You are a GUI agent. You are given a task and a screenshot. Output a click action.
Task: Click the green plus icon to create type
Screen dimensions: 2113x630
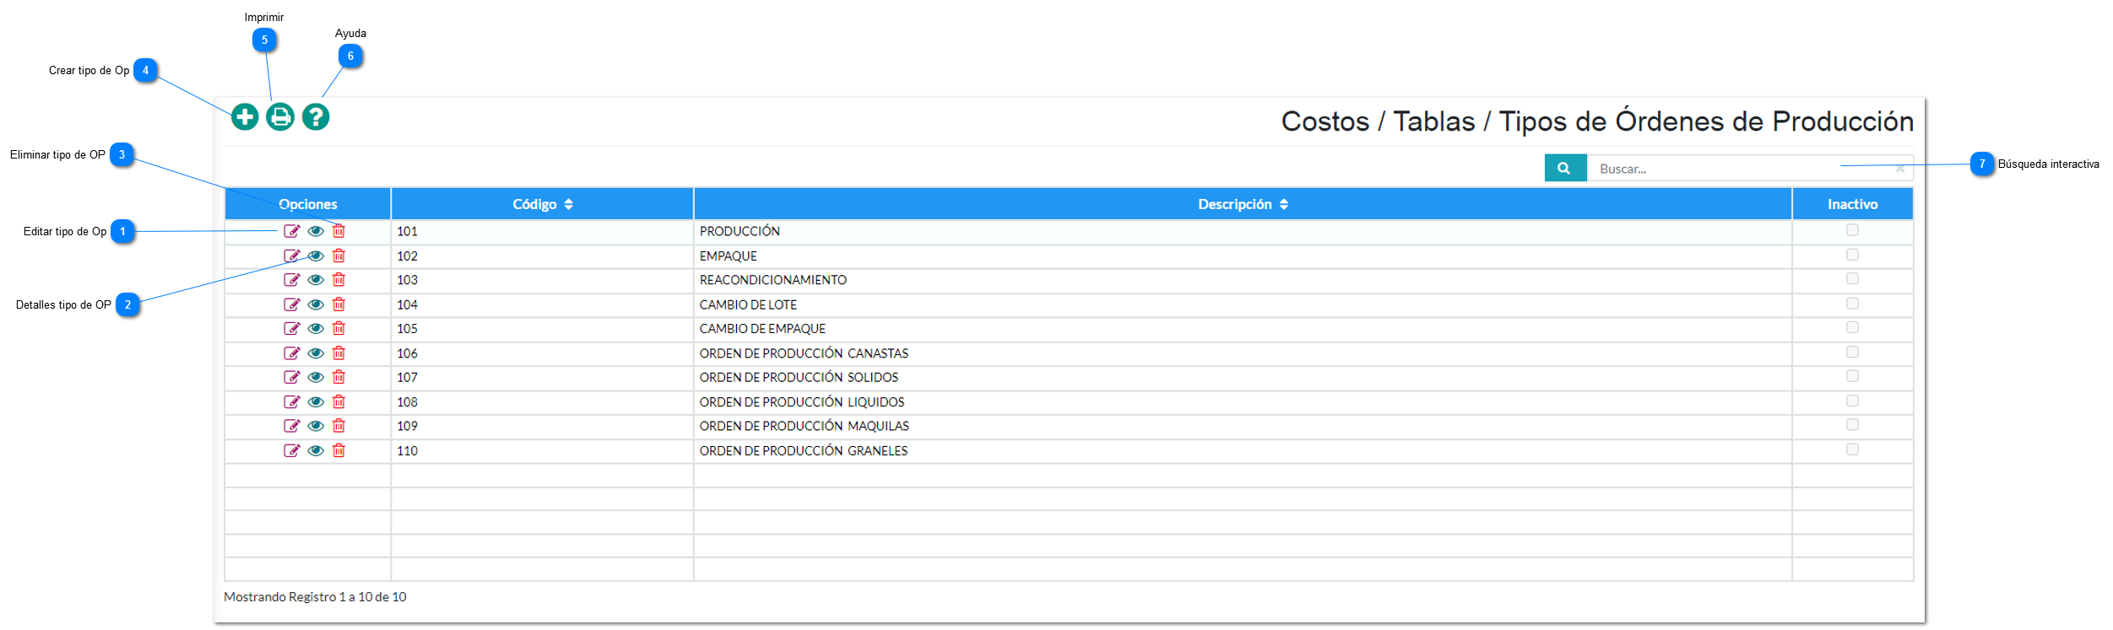pos(245,116)
